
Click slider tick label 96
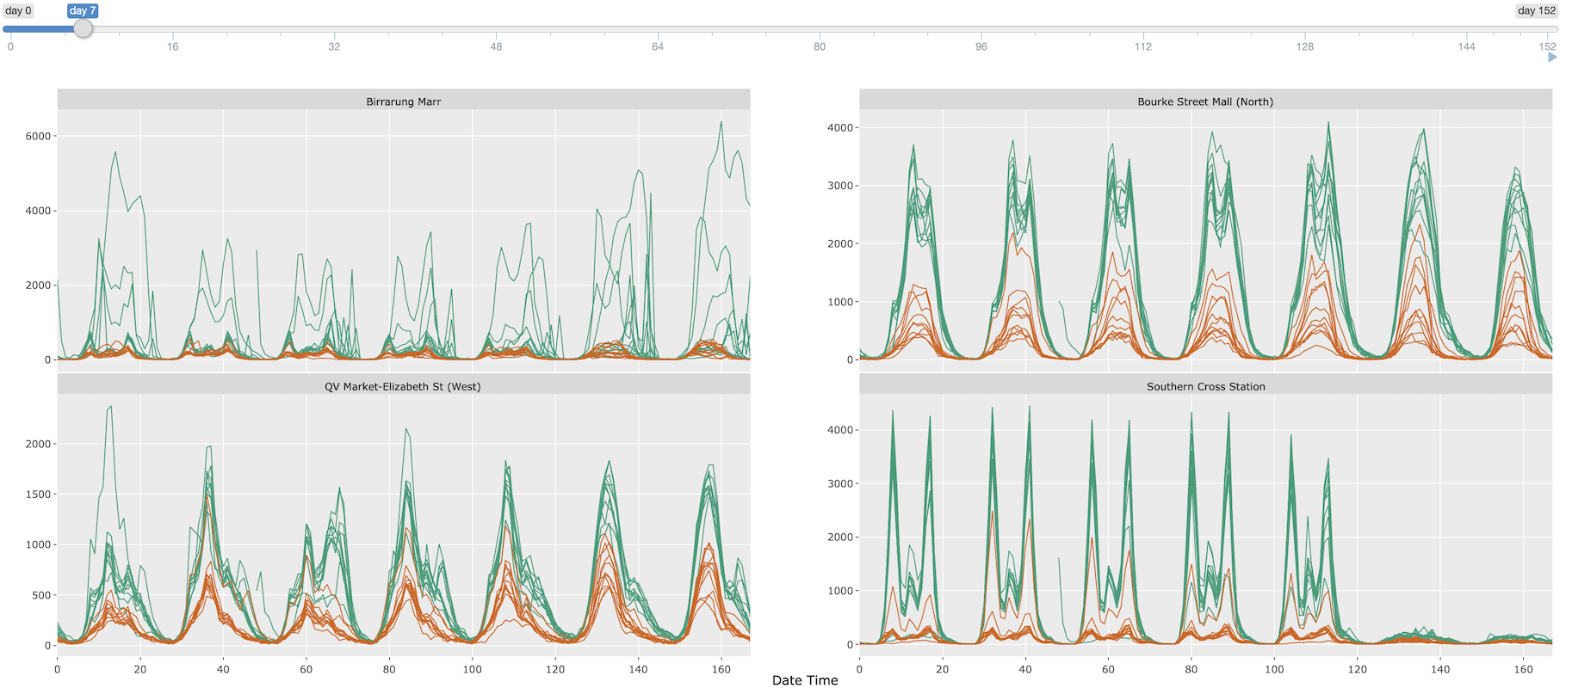981,46
